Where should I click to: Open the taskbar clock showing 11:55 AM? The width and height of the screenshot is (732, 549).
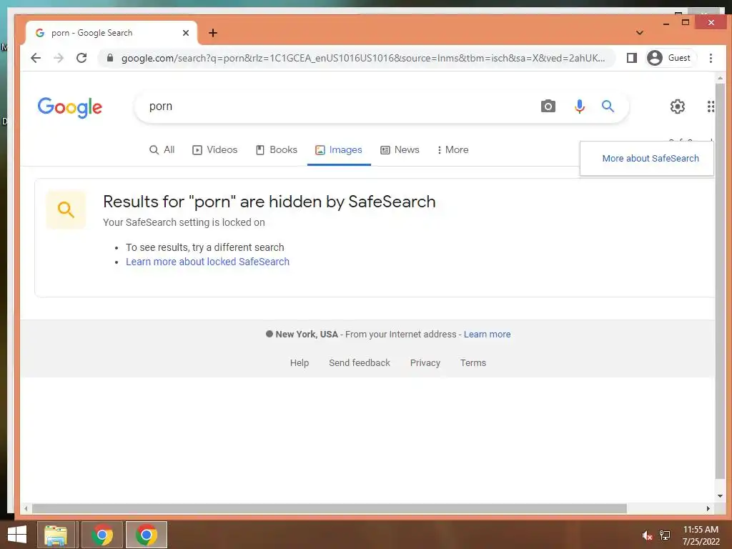pyautogui.click(x=701, y=535)
